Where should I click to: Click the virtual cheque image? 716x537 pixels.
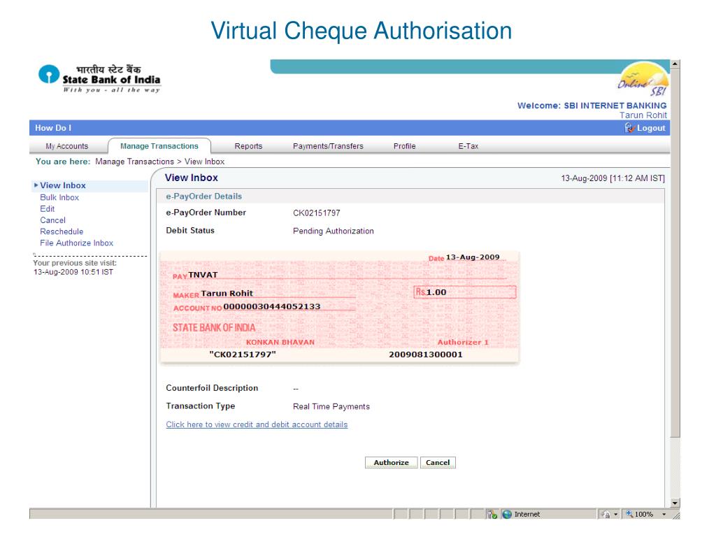point(340,308)
